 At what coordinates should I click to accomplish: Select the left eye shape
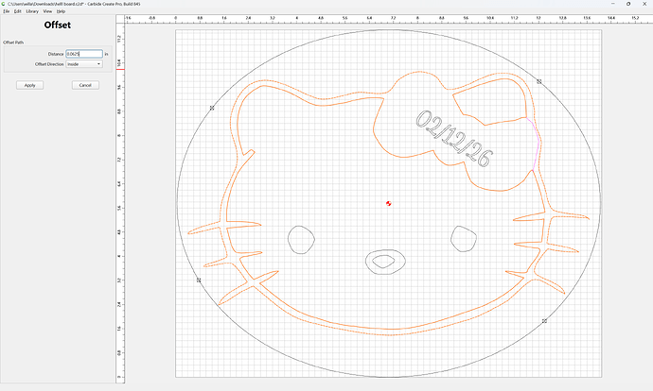(302, 240)
